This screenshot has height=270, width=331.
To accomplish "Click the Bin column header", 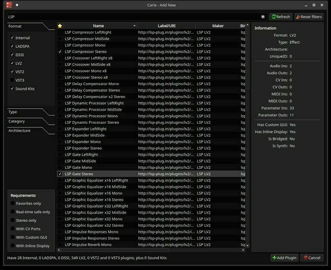I will (x=243, y=26).
